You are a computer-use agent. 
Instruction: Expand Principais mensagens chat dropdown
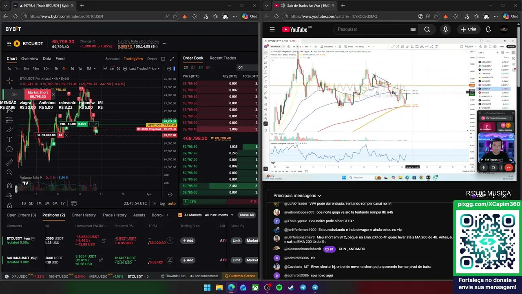pos(297,196)
